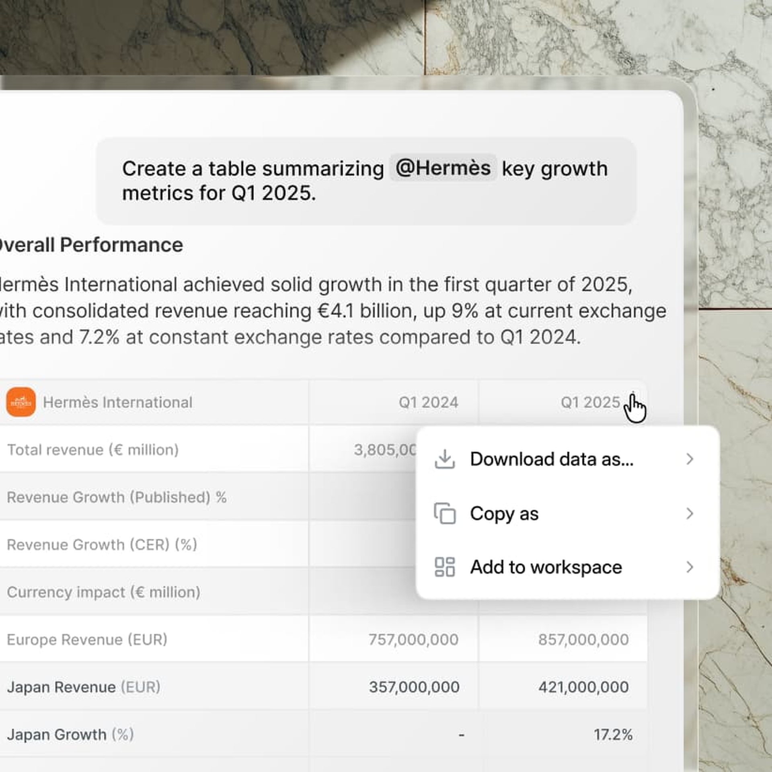
Task: Choose Add to workspace menu entry
Action: [567, 567]
